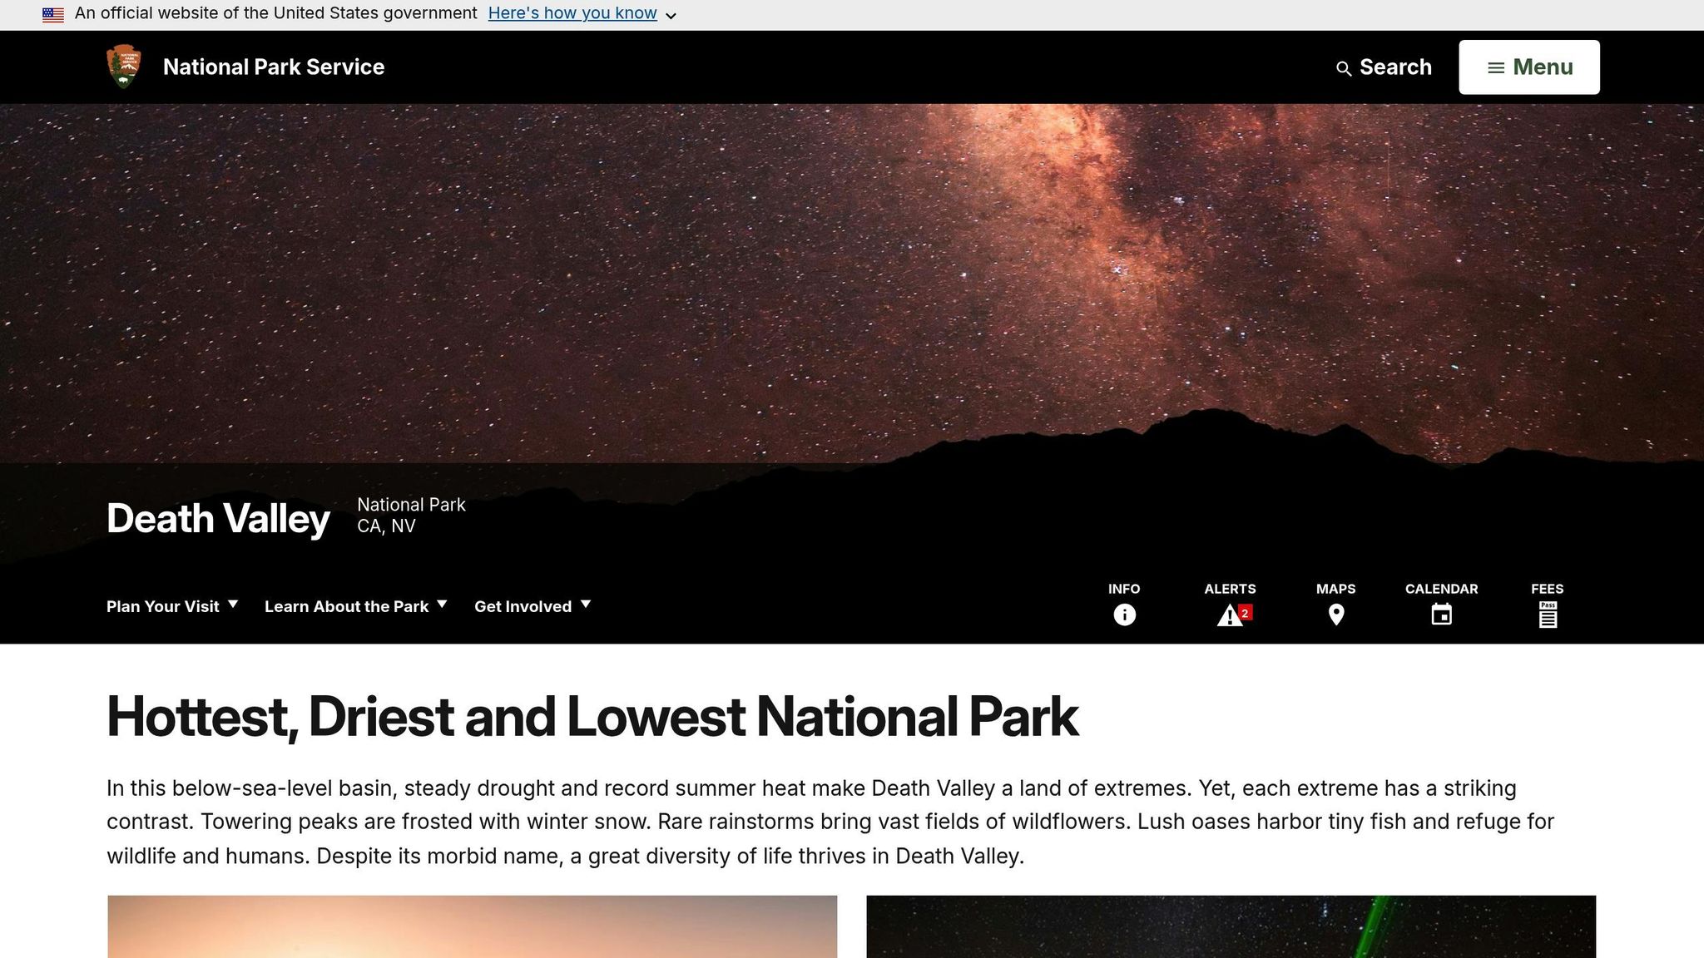Open the sunset photo thumbnail
Screen dimensions: 1704x958
click(473, 926)
